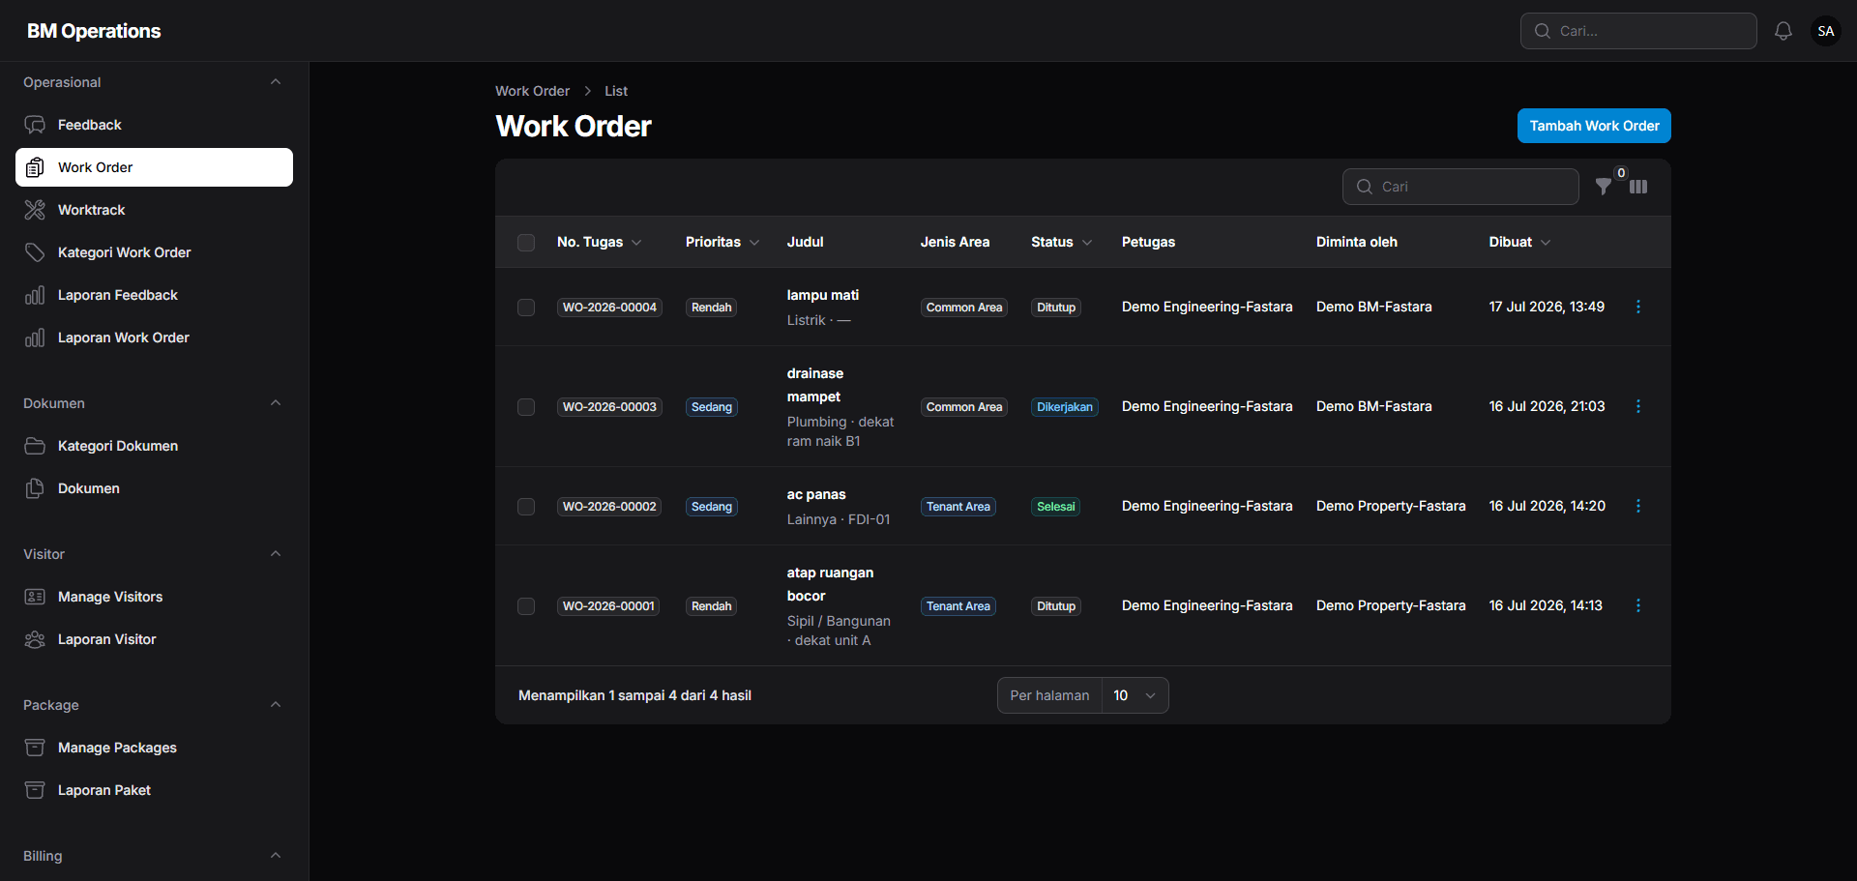
Task: Check the box for WO-2026-00002
Action: [x=526, y=507]
